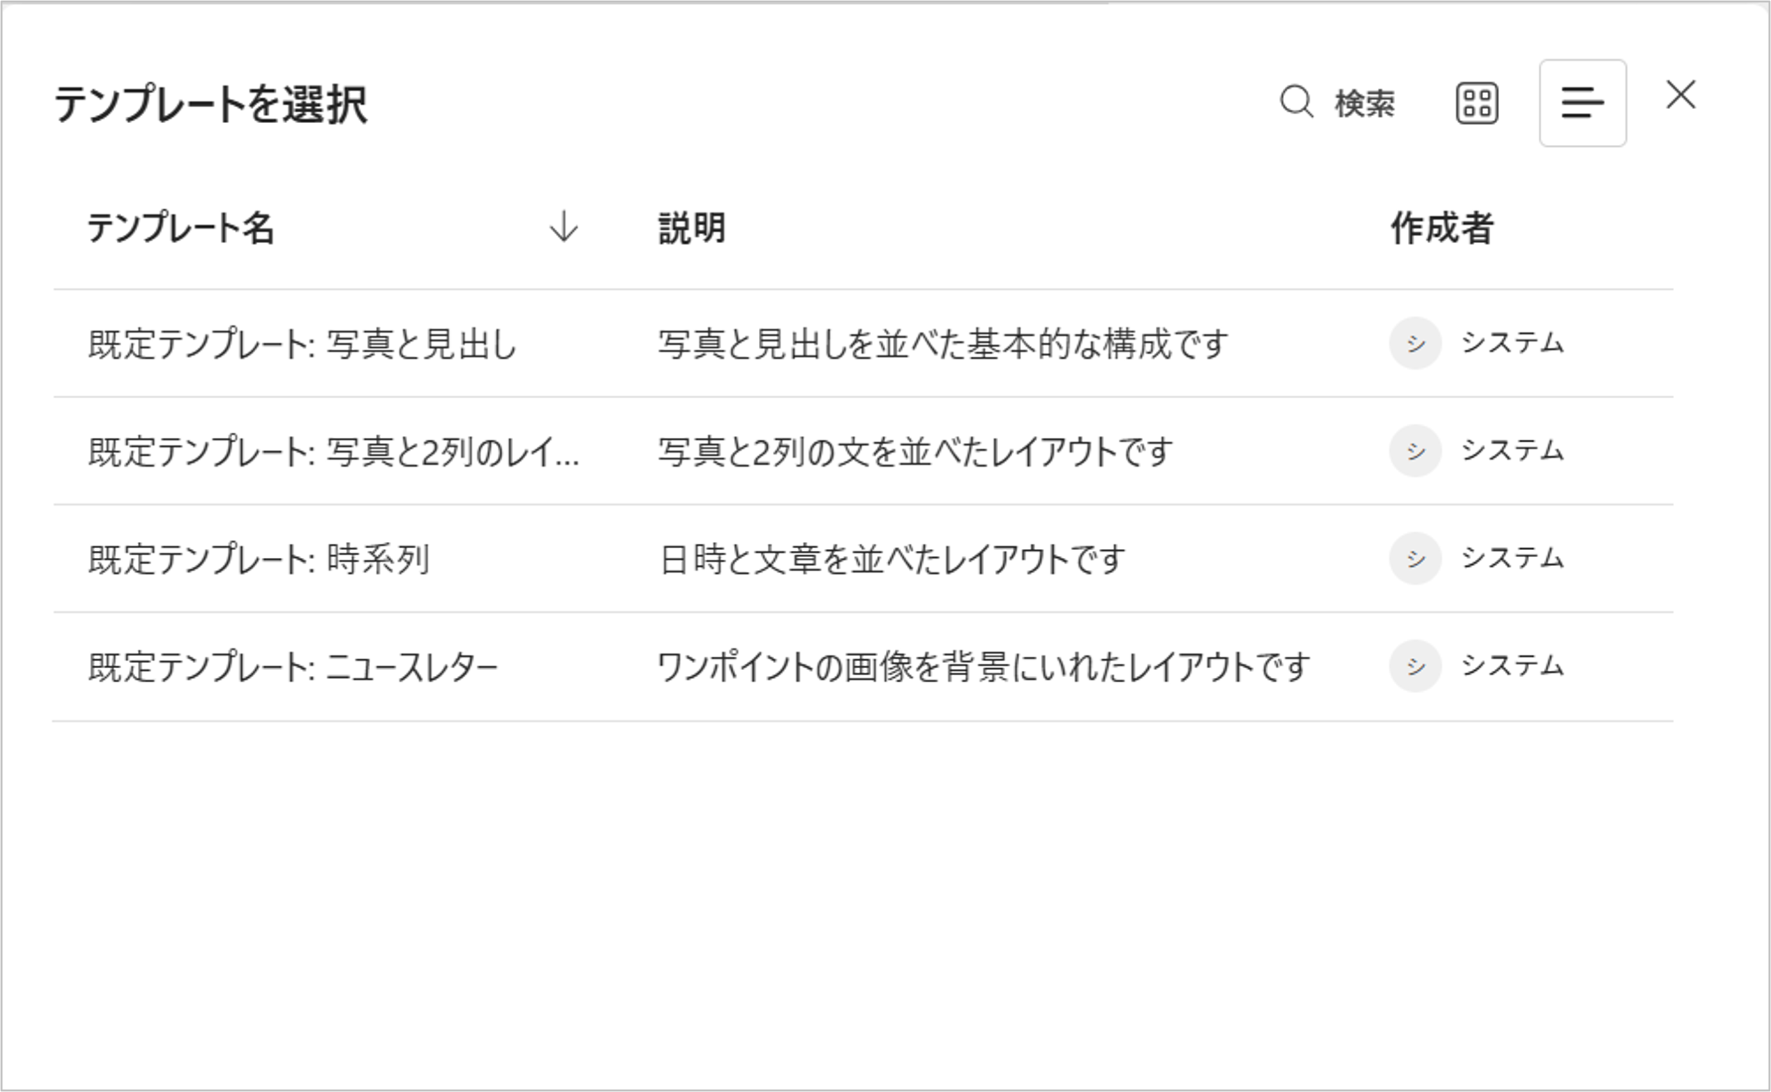Select the 写真と見出し template

point(303,344)
